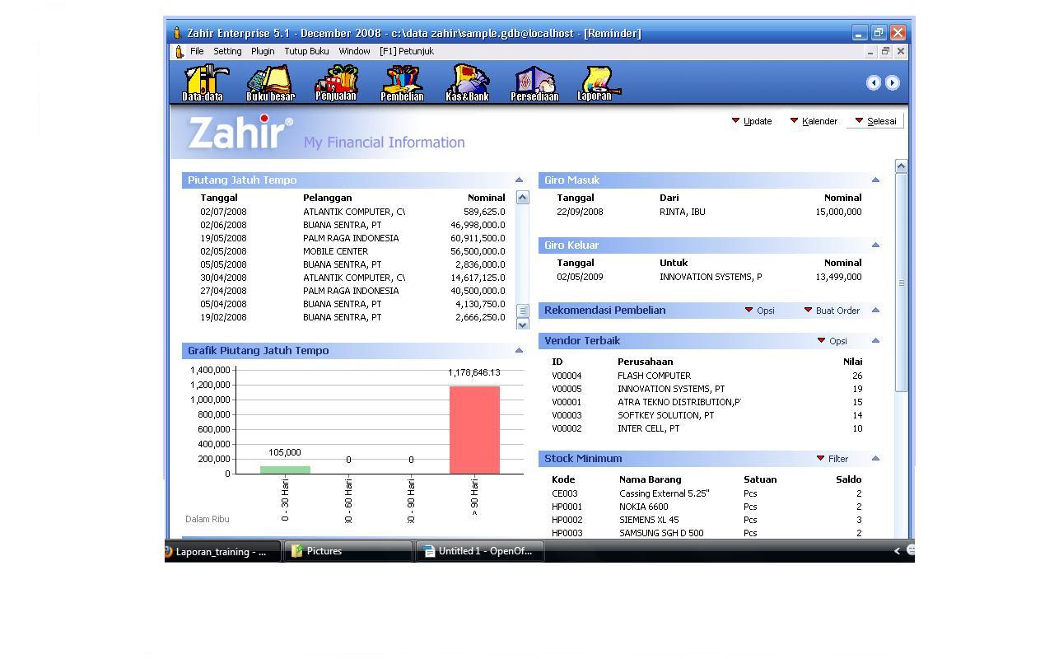
Task: Click the Selesai button
Action: pyautogui.click(x=875, y=121)
